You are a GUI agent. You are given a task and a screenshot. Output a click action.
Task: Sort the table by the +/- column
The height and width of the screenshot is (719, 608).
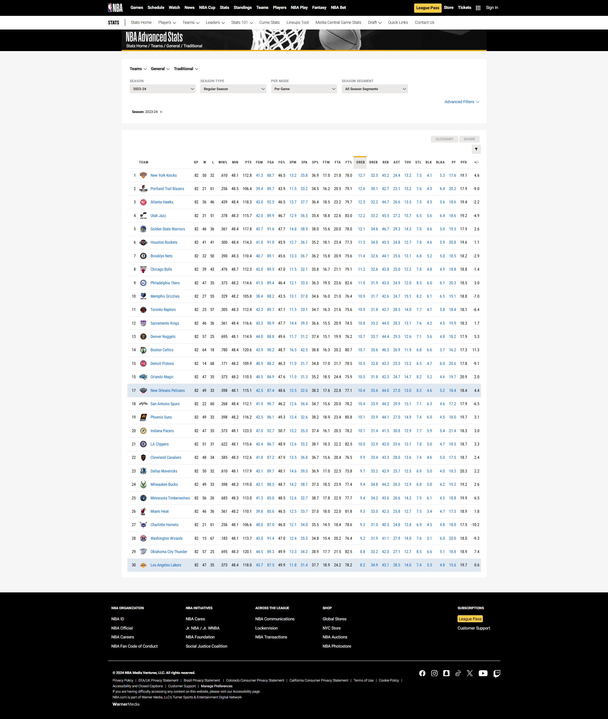(x=476, y=162)
